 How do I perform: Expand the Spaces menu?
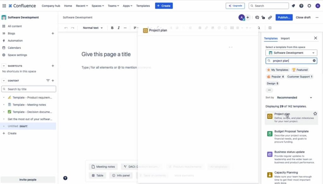98,6
